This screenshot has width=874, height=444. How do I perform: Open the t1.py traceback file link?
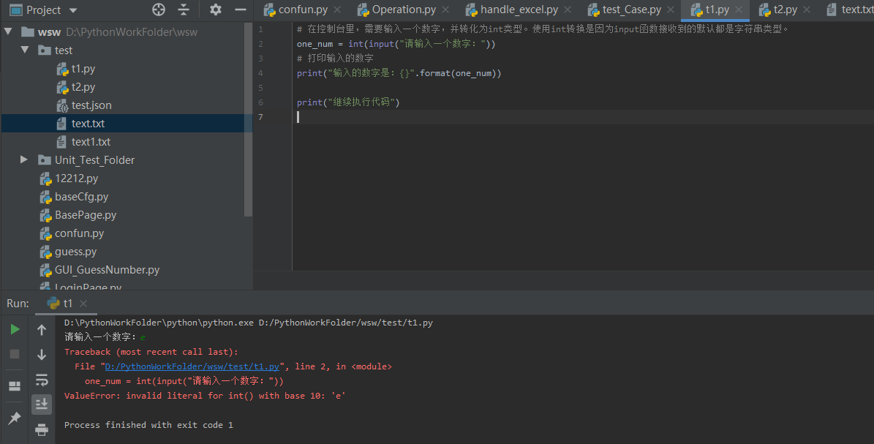192,366
